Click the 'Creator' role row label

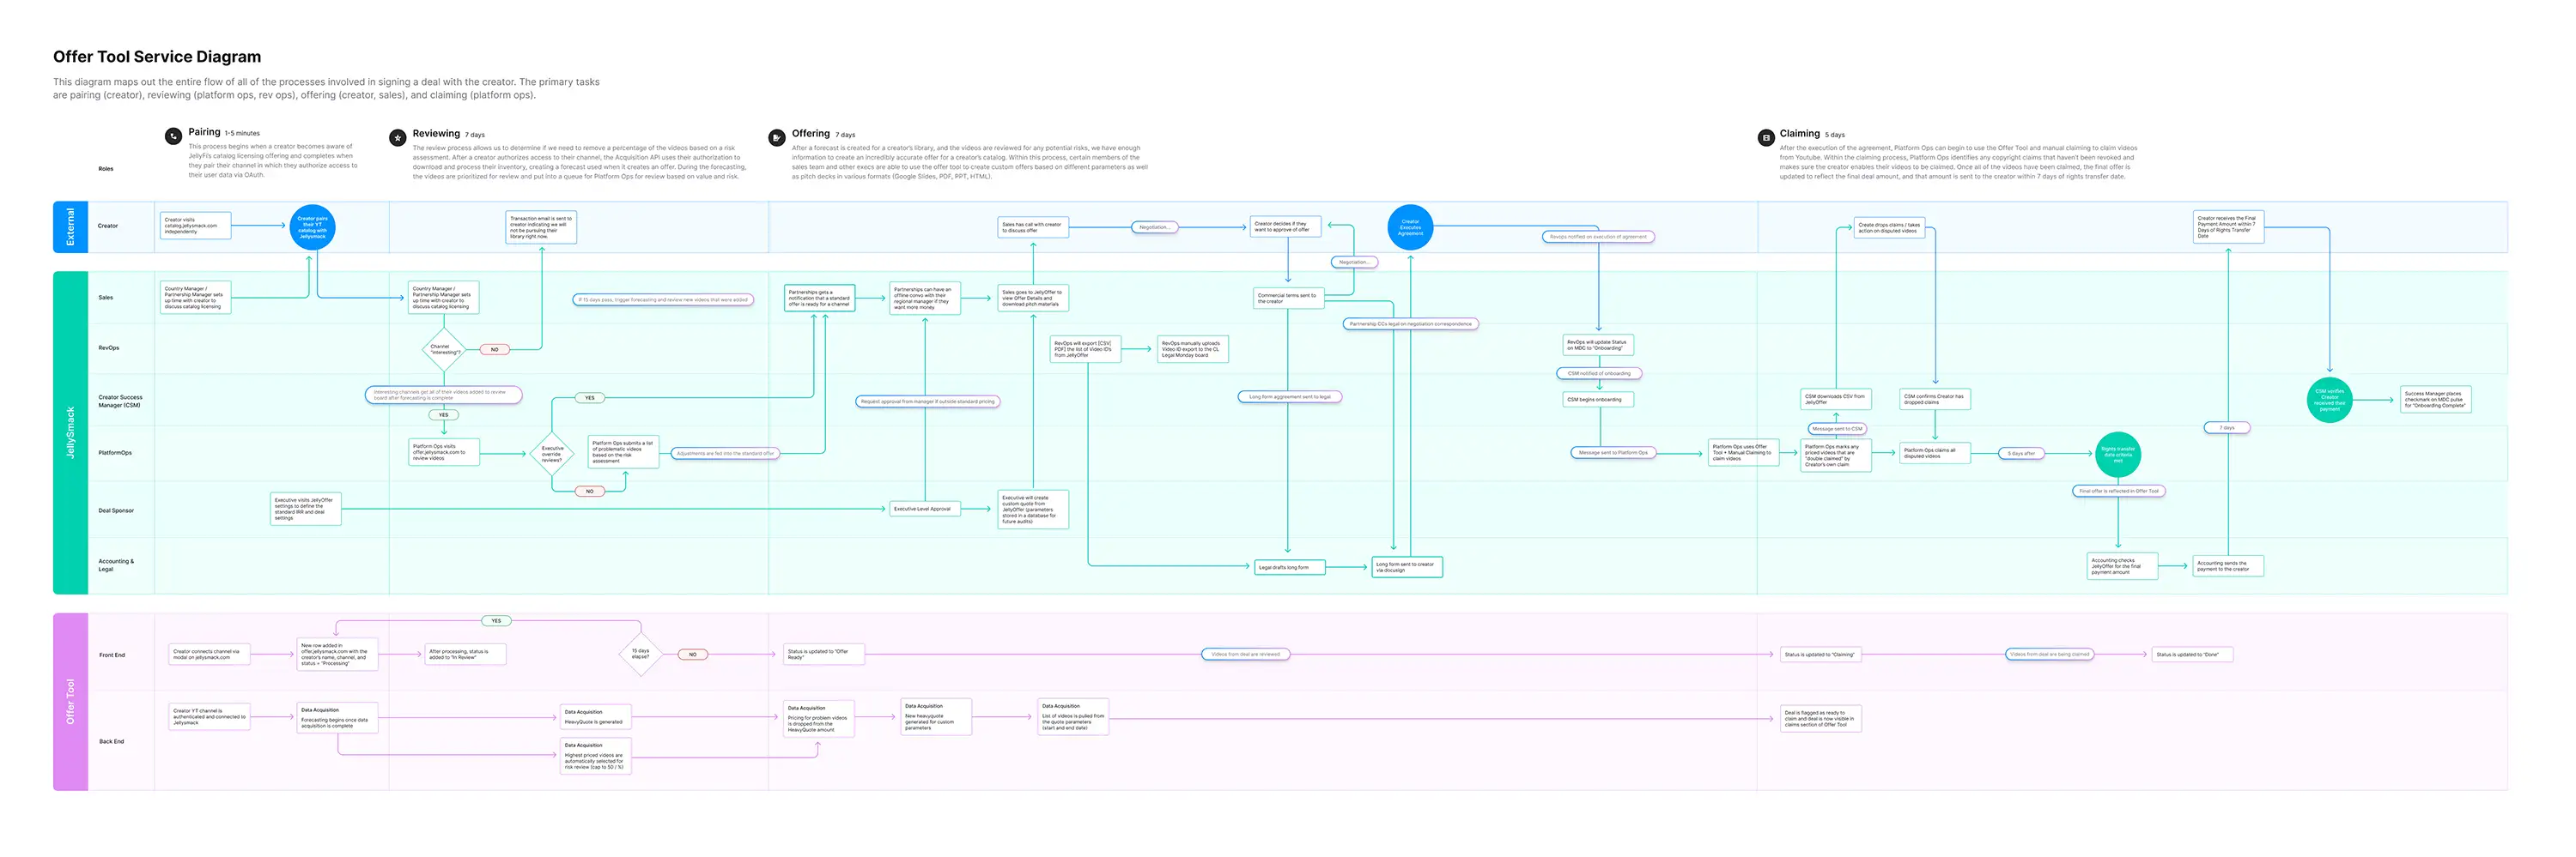pyautogui.click(x=107, y=226)
